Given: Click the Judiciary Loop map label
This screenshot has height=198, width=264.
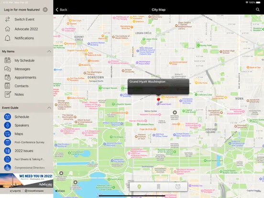Looking at the screenshot, I should point(205,95).
